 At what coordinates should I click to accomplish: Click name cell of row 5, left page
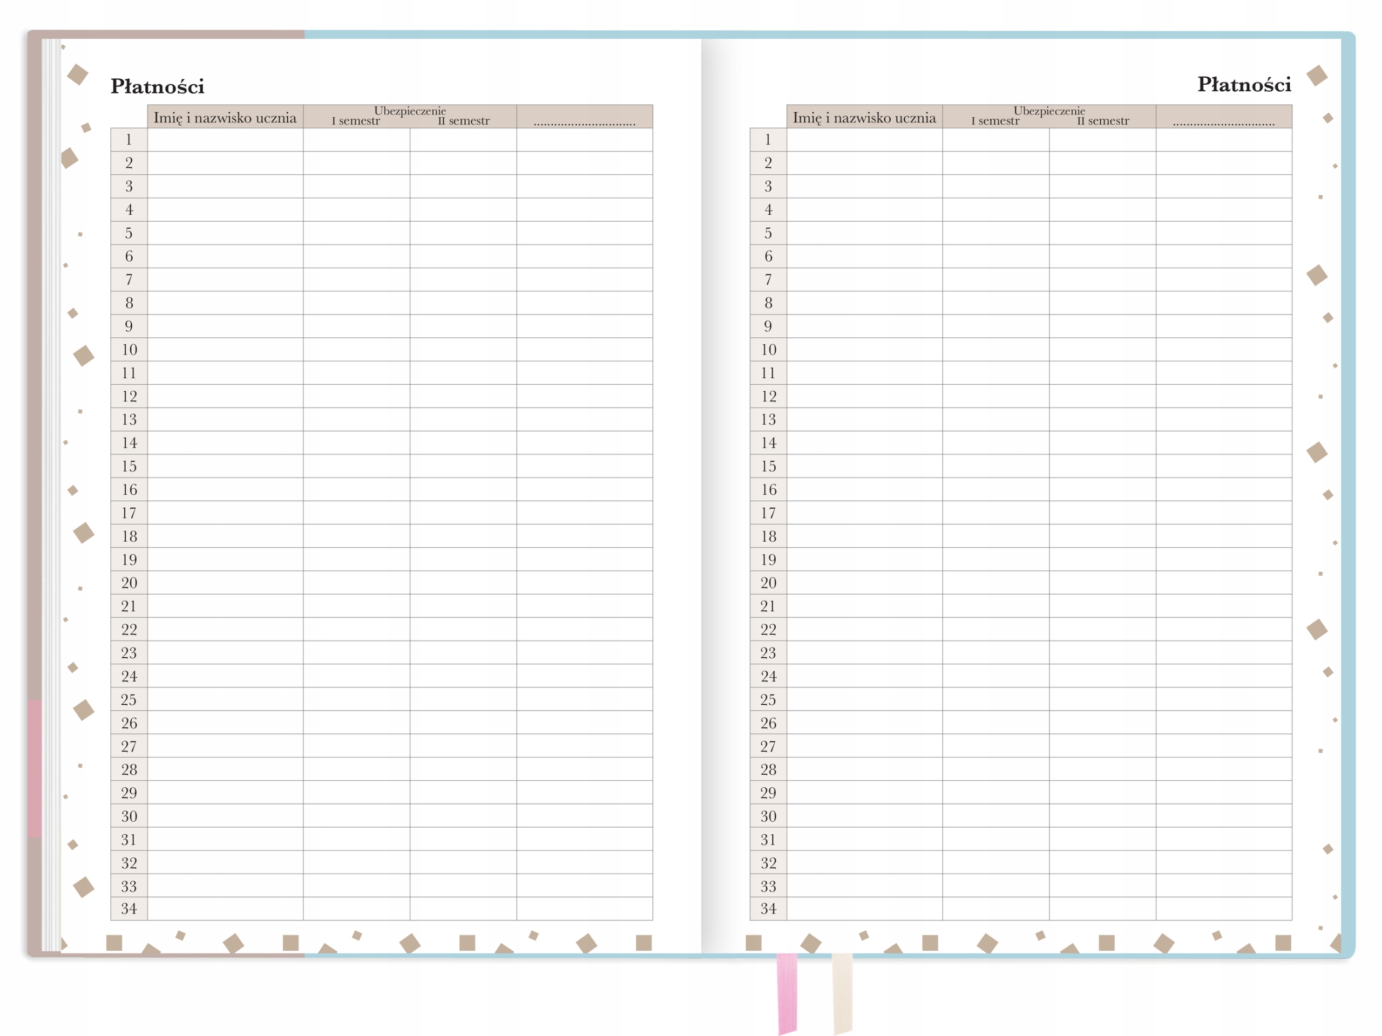pos(225,233)
